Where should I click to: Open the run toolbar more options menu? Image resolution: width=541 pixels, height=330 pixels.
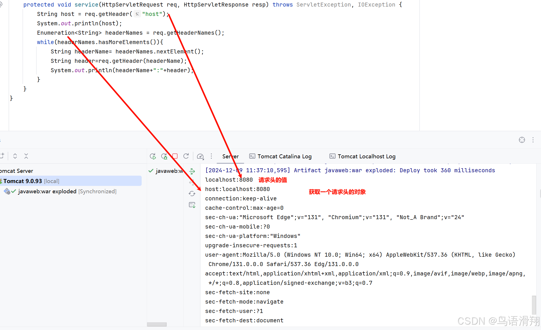click(211, 156)
